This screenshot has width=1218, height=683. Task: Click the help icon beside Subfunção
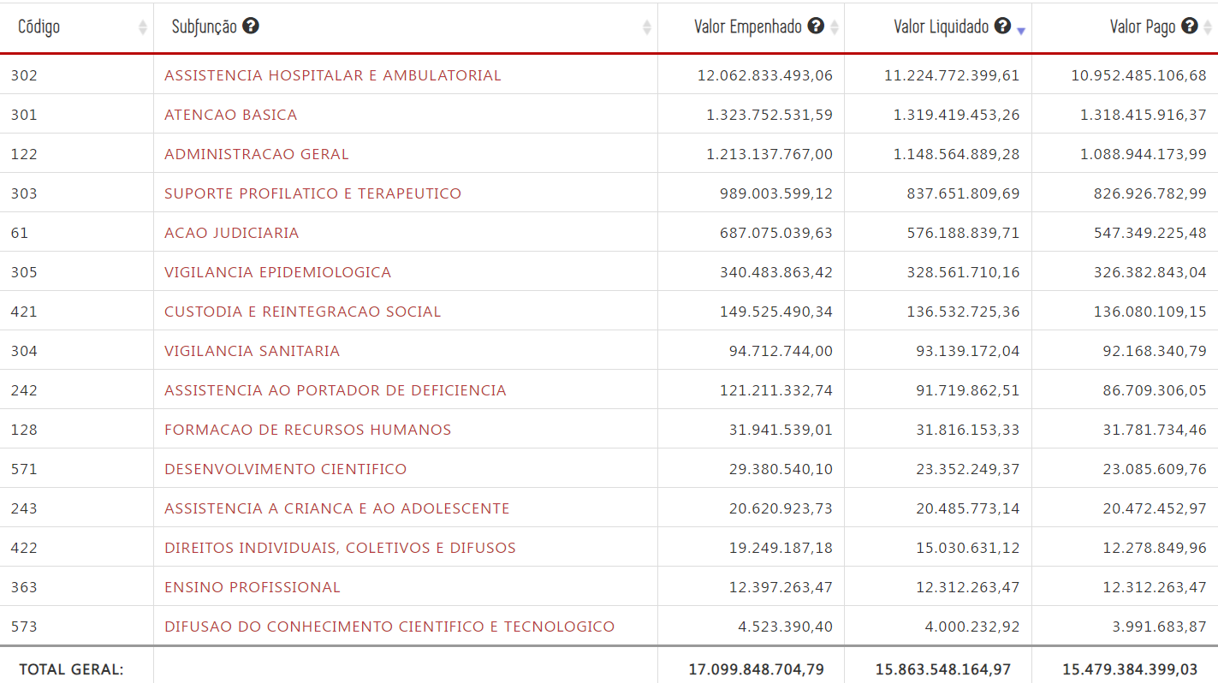pos(251,27)
